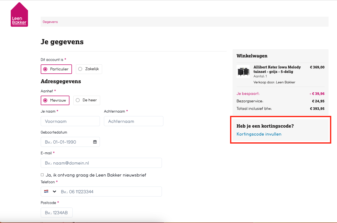Focus the Geboortedatum date field
Screen dimensions: 337x223
[70, 142]
